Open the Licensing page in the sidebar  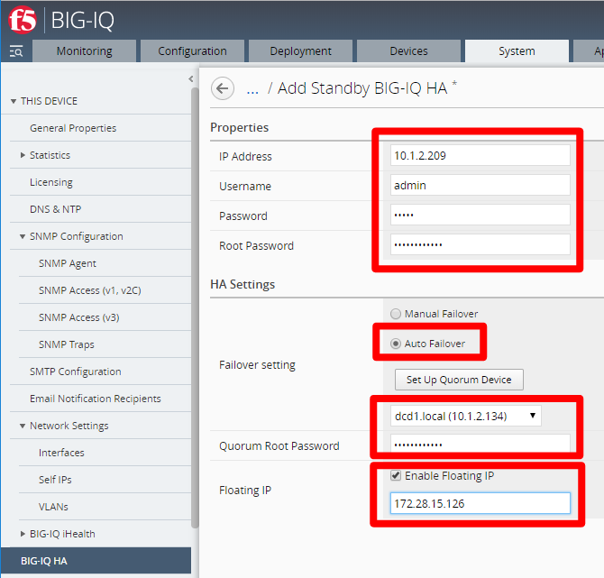coord(51,182)
